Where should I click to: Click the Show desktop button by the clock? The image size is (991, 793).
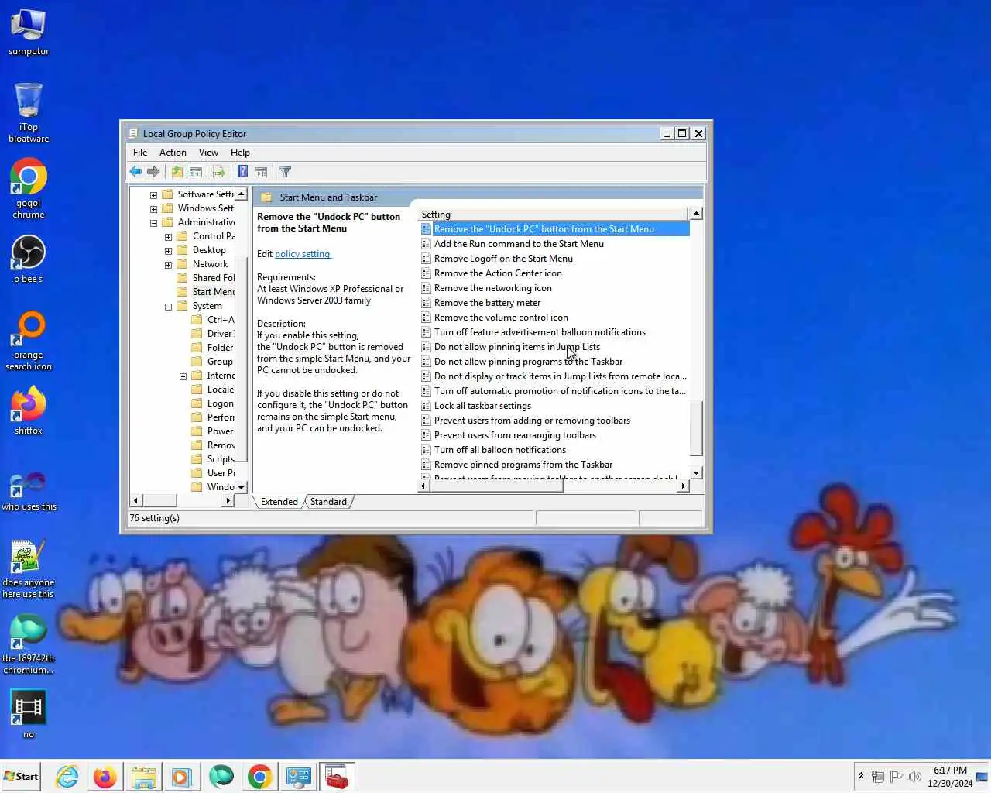pos(982,777)
